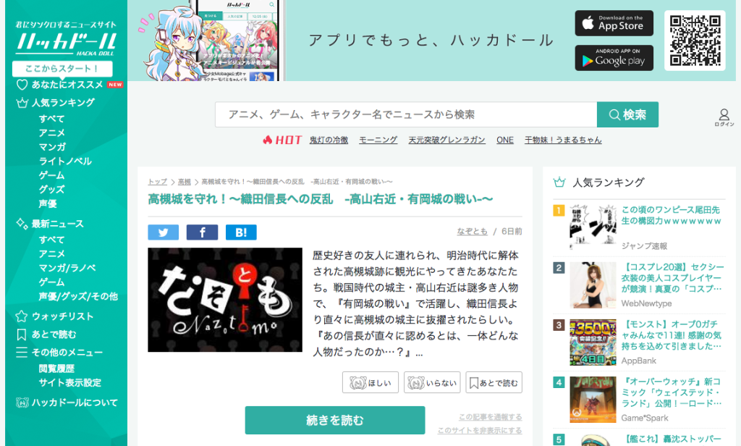
Task: Open the Nazotomo article thumbnail
Action: pyautogui.click(x=225, y=300)
